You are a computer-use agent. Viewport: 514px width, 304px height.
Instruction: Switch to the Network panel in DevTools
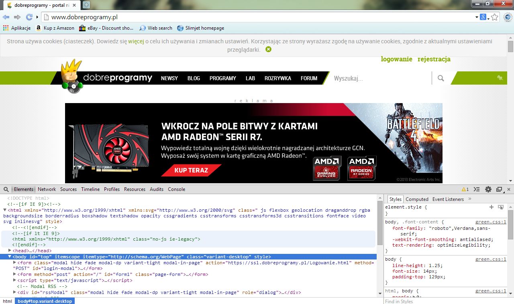click(47, 189)
